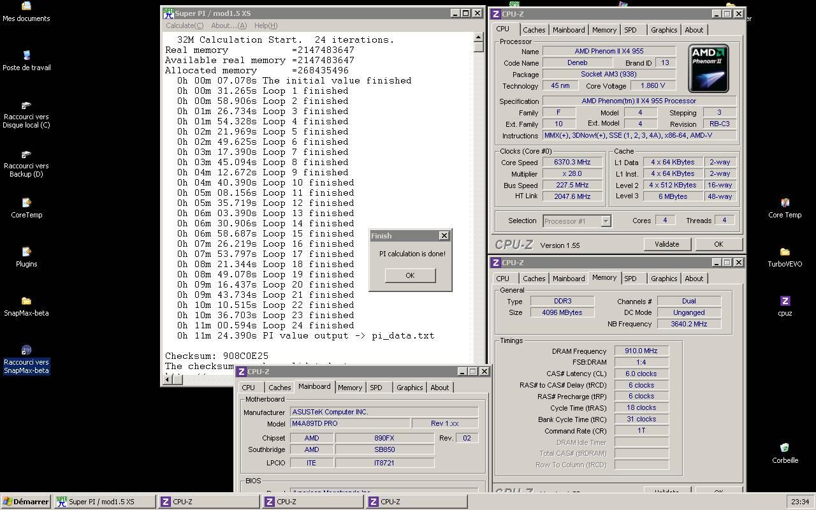Close the Finish dialog
This screenshot has height=510, width=816.
(x=444, y=236)
